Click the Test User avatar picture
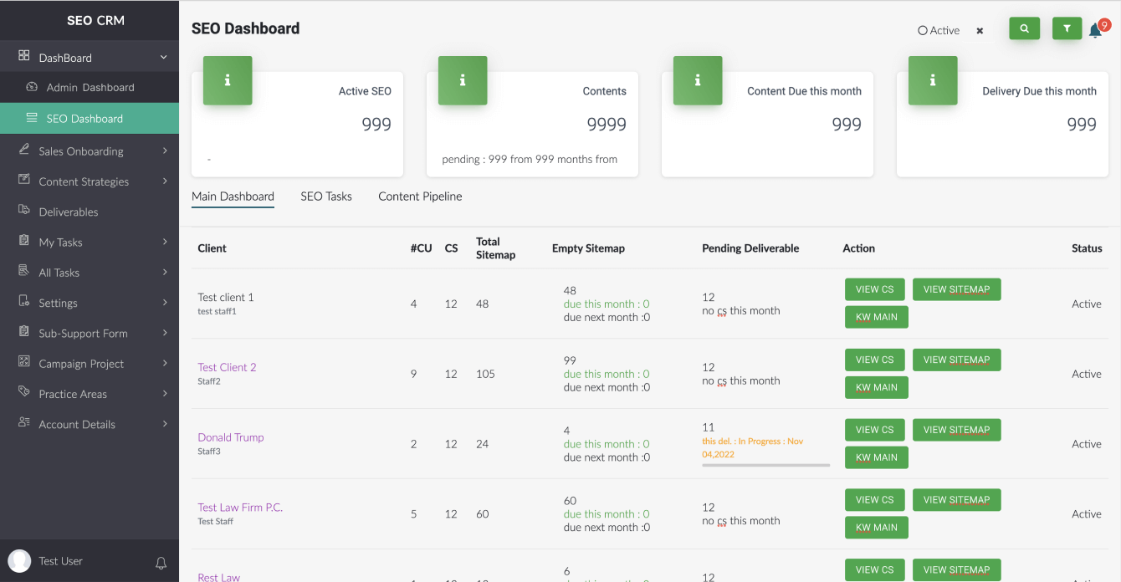Screen dimensions: 1121x582 tap(19, 561)
